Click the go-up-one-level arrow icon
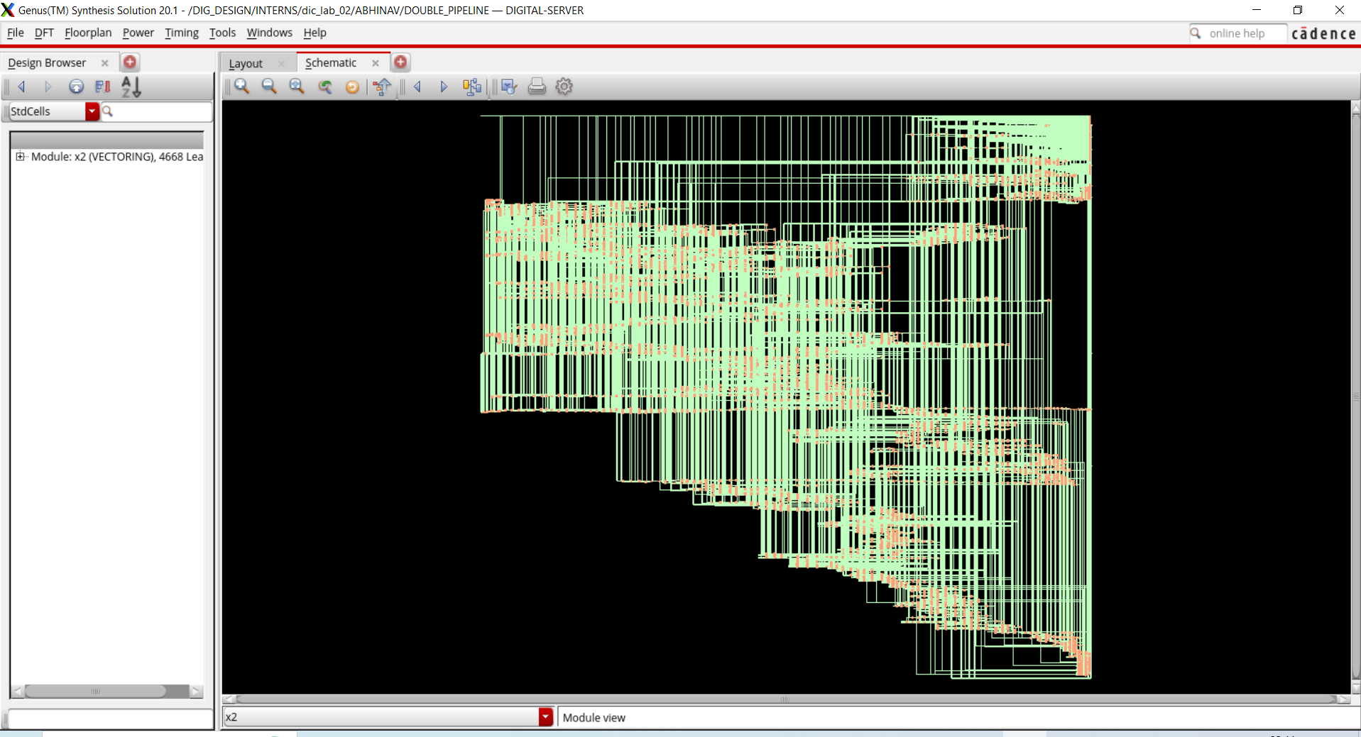The height and width of the screenshot is (737, 1361). point(381,86)
